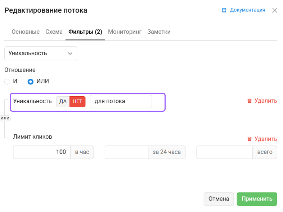
Task: Open the Заметки tab
Action: (159, 32)
